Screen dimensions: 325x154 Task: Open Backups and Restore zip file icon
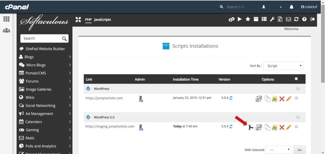tap(280, 19)
